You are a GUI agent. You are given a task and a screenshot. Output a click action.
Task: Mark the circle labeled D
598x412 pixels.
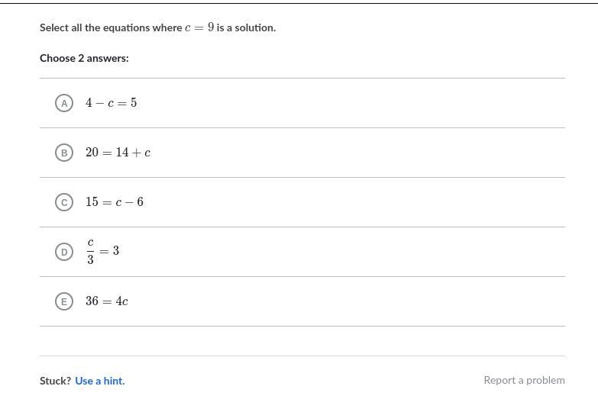pos(64,252)
